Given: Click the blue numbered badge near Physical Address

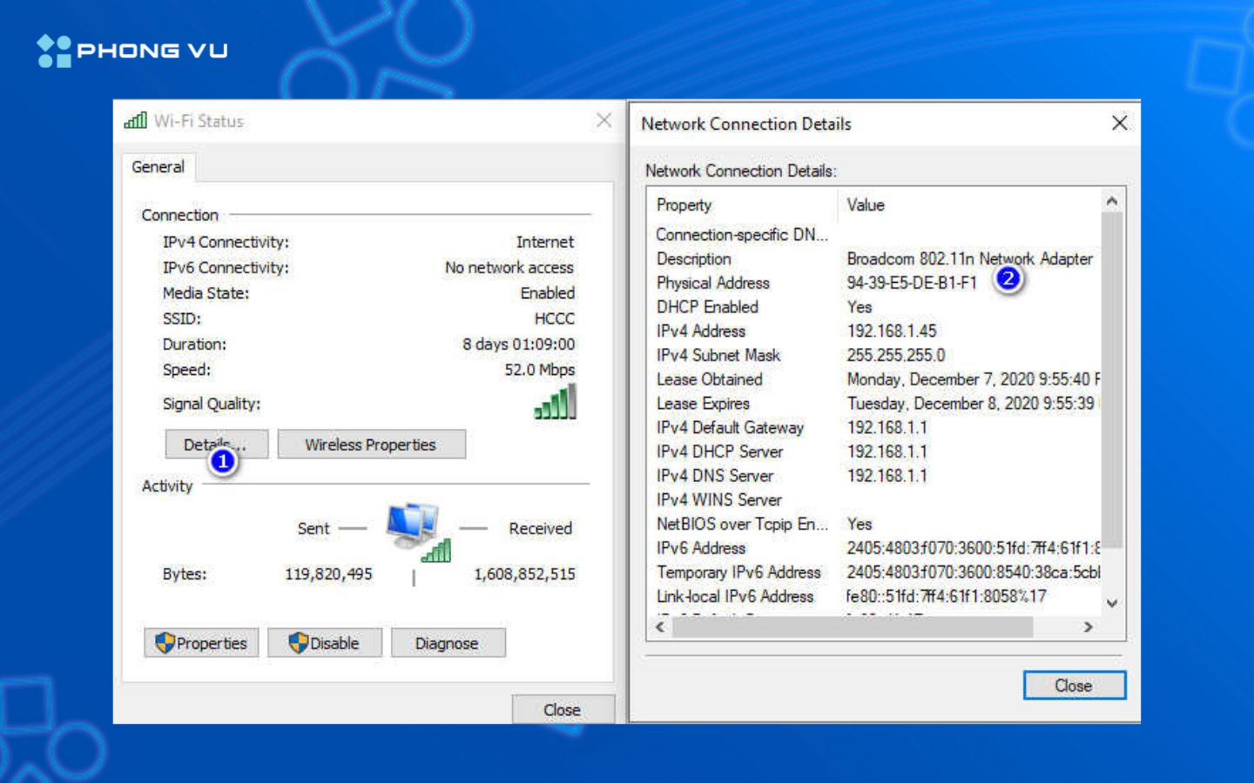Looking at the screenshot, I should pos(1008,278).
